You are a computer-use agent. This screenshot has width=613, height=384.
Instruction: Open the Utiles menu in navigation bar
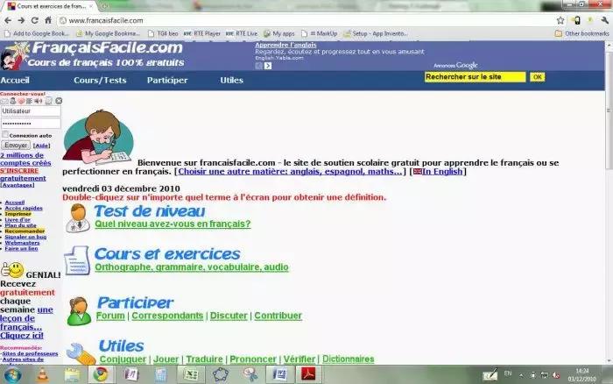pos(231,81)
